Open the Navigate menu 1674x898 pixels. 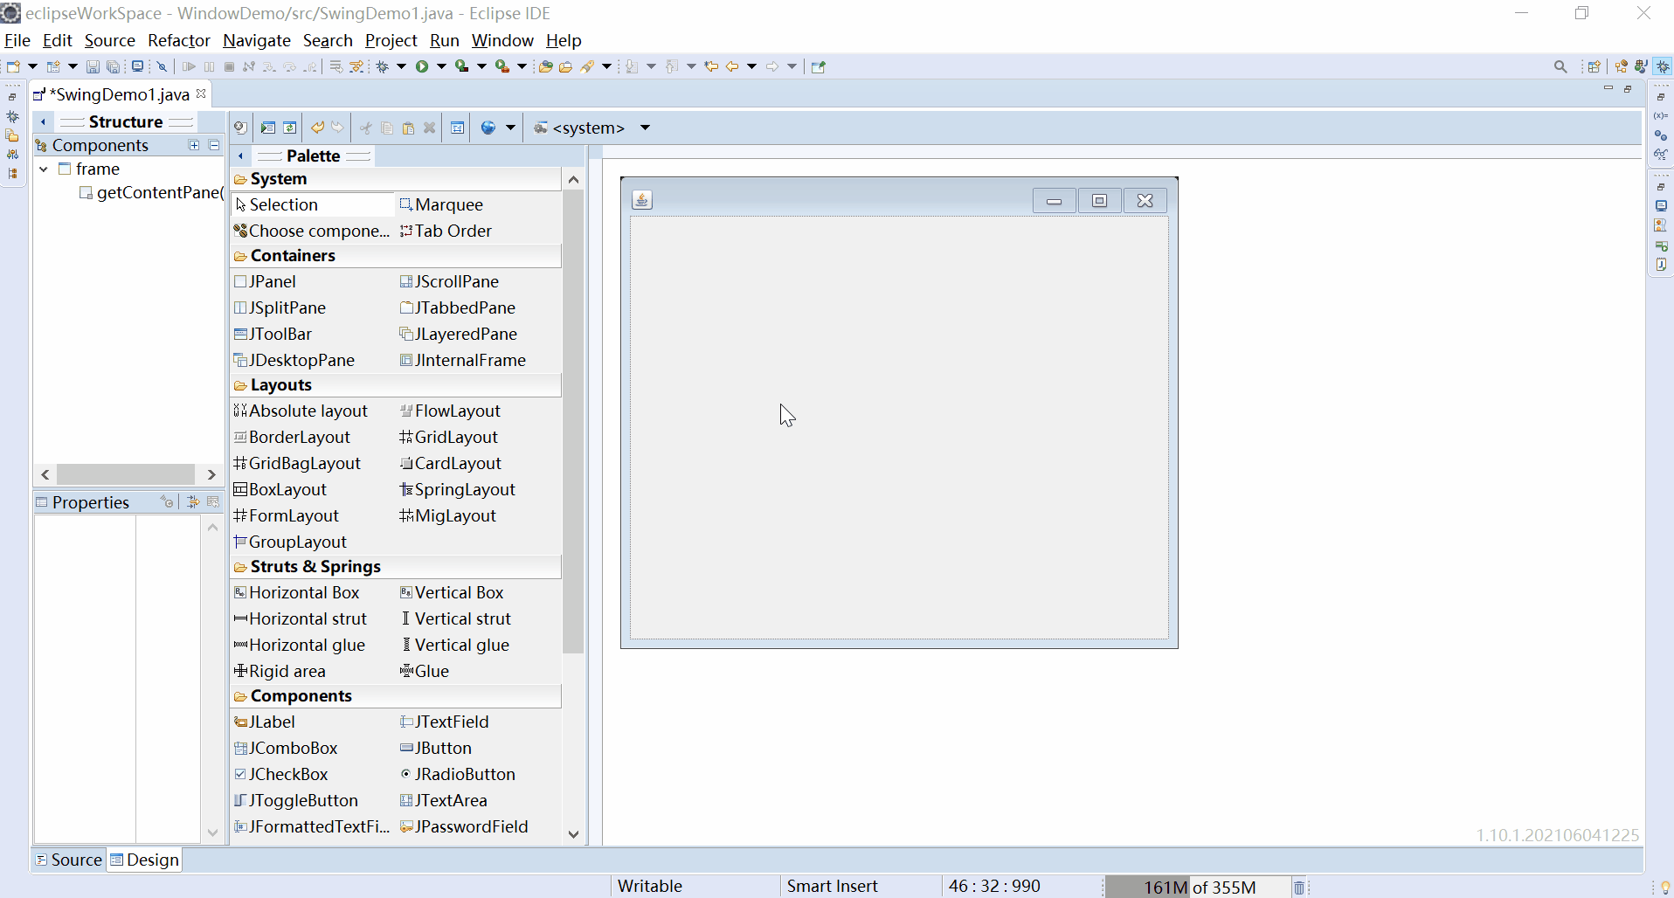point(257,40)
